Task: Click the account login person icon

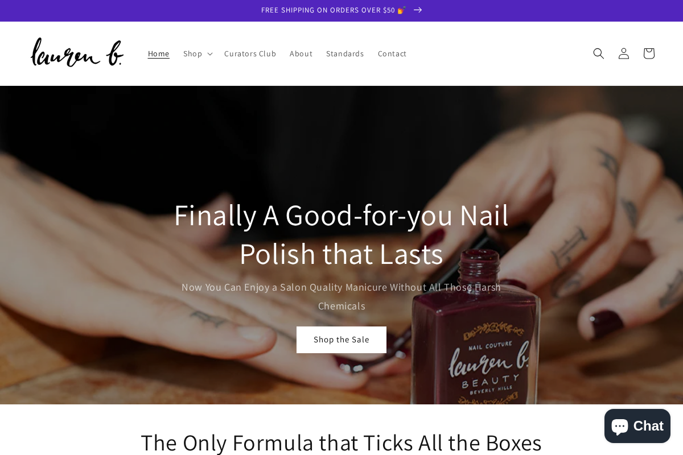Action: [624, 53]
